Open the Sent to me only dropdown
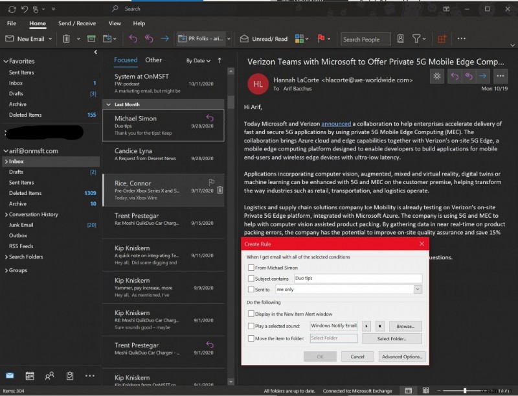This screenshot has height=396, width=518. click(x=418, y=290)
